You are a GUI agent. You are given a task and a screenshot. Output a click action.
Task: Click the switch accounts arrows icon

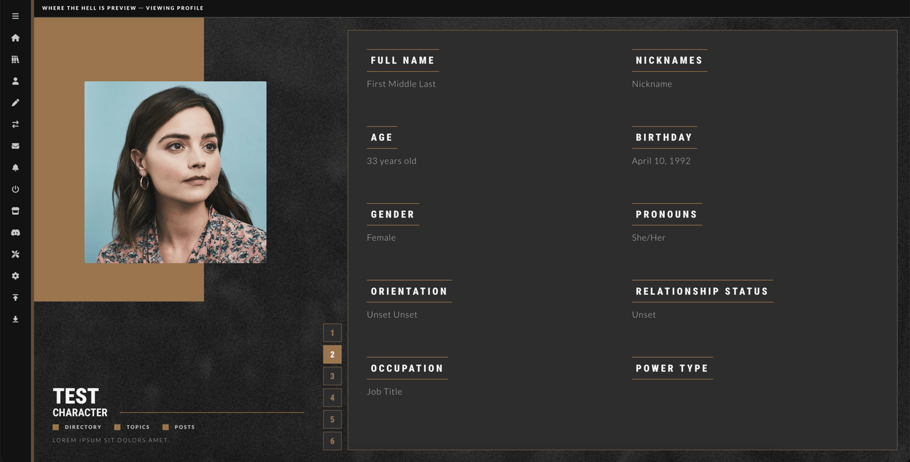click(16, 124)
